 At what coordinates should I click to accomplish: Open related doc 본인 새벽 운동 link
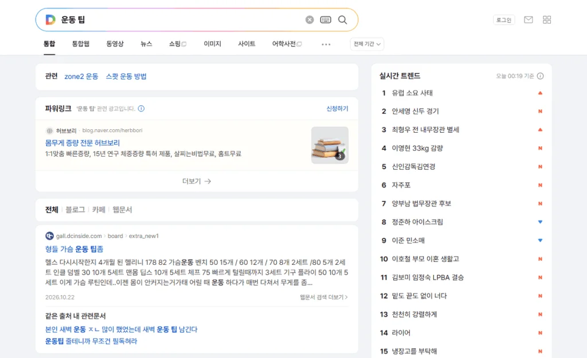(x=122, y=329)
